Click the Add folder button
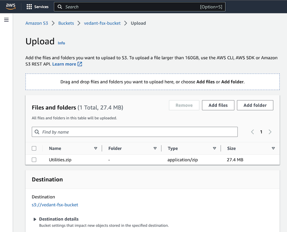 point(255,105)
